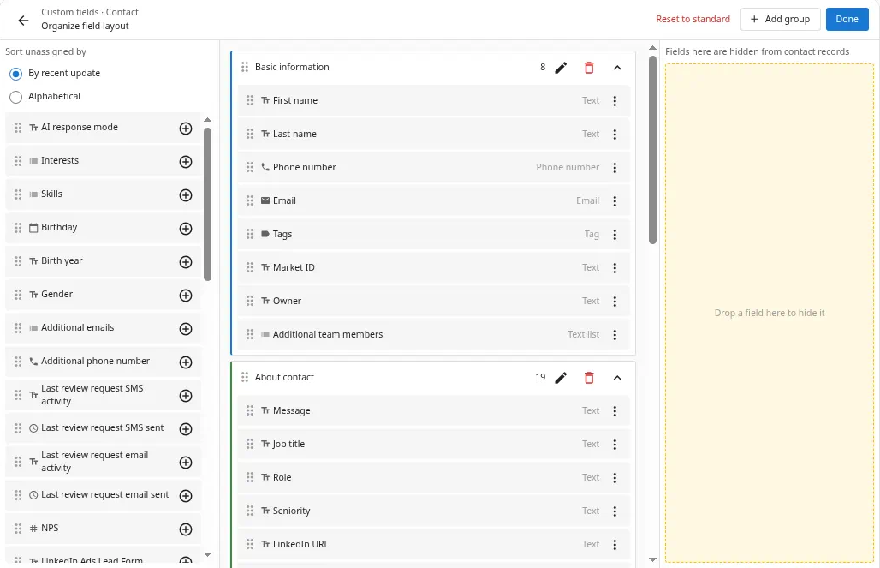Click scroll-down arrow of field layout panel
This screenshot has height=568, width=880.
(x=652, y=559)
